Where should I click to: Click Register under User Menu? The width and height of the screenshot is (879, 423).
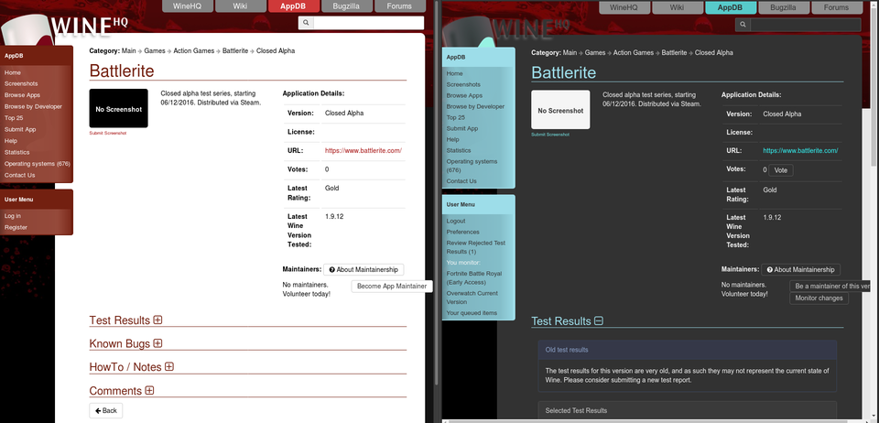coord(16,227)
